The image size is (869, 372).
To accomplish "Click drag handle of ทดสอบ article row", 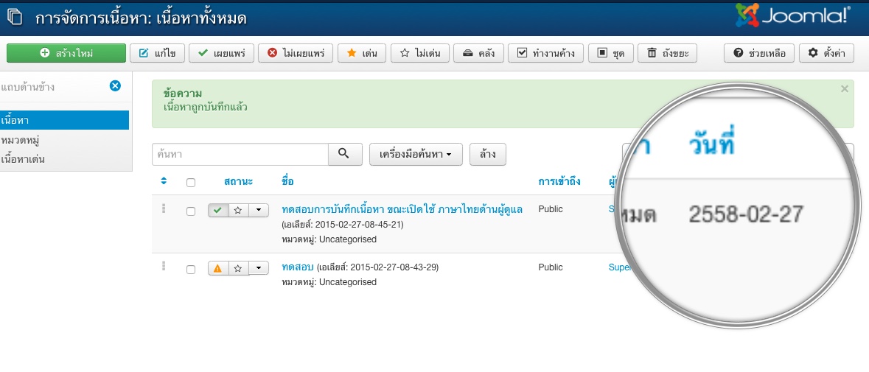I will coord(164,267).
